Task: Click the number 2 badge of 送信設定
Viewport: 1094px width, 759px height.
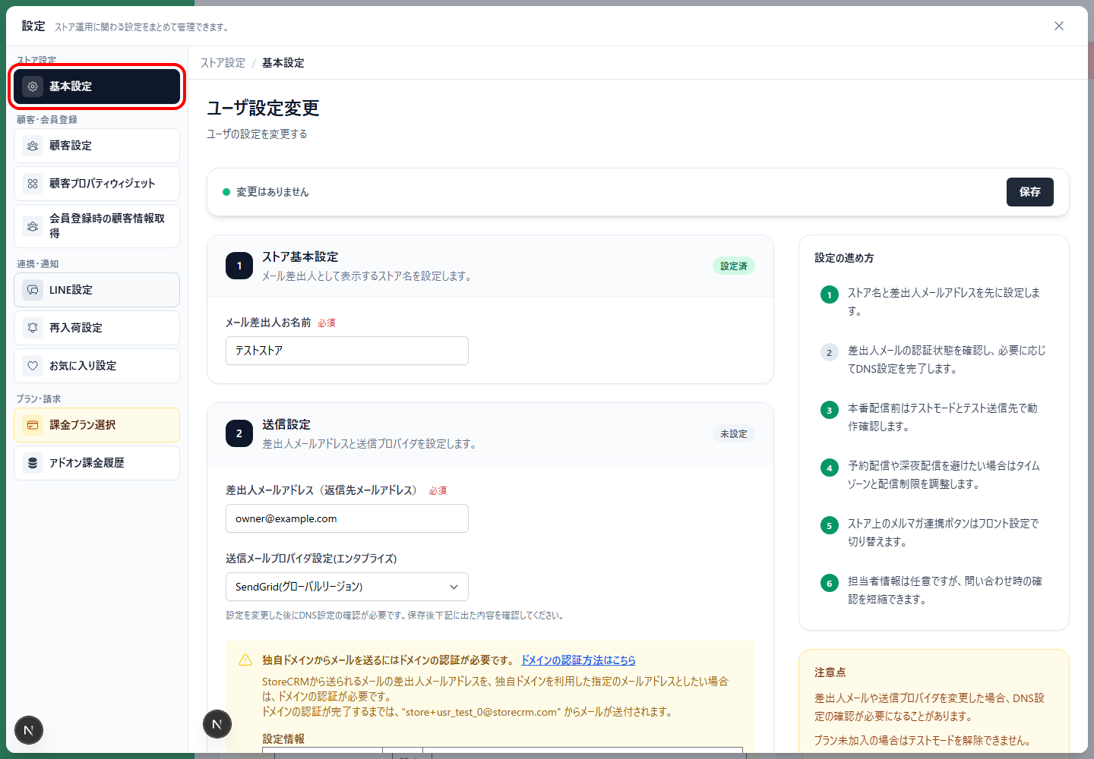Action: [x=239, y=433]
